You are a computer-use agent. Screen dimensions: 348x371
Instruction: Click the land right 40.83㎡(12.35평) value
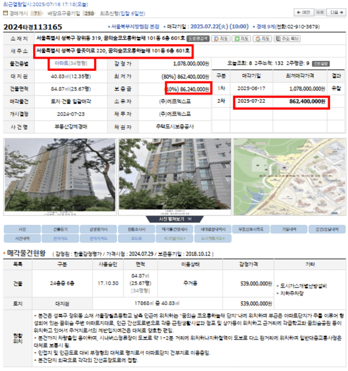tap(71, 76)
